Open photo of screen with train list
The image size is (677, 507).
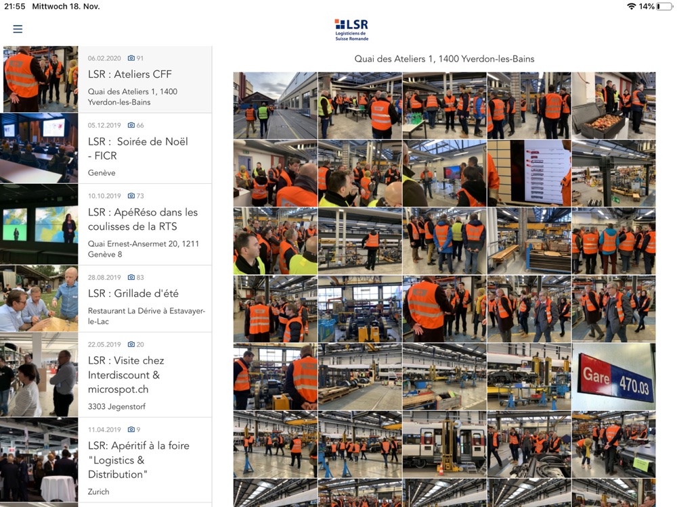[x=529, y=173]
